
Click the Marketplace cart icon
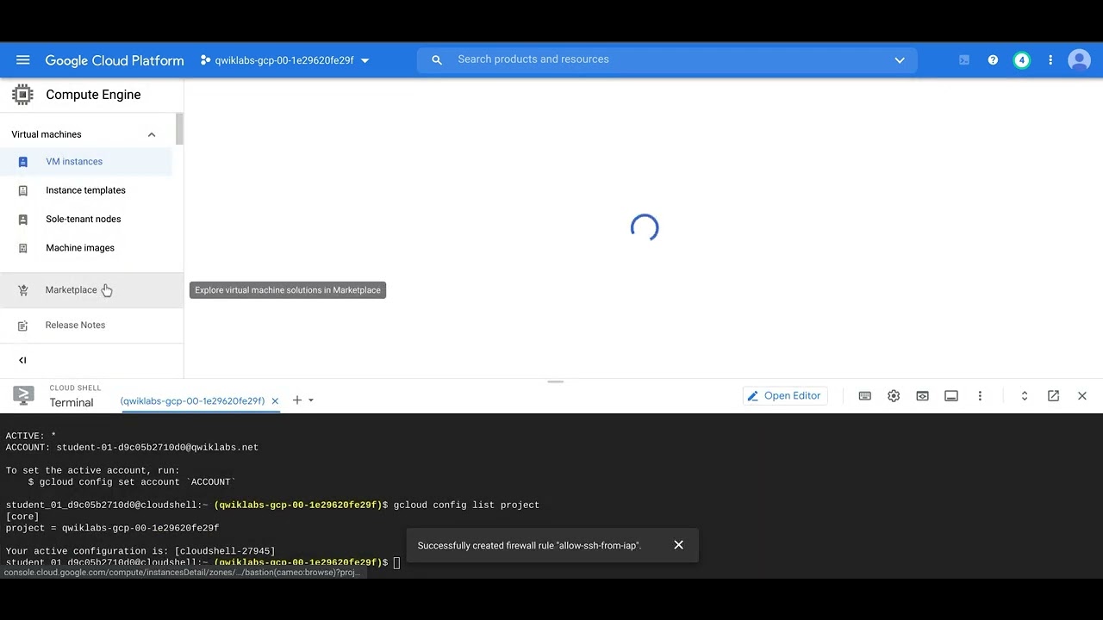click(23, 290)
